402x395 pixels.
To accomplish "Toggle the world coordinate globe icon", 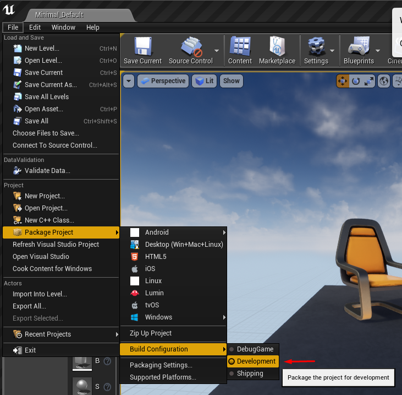I will tap(384, 81).
